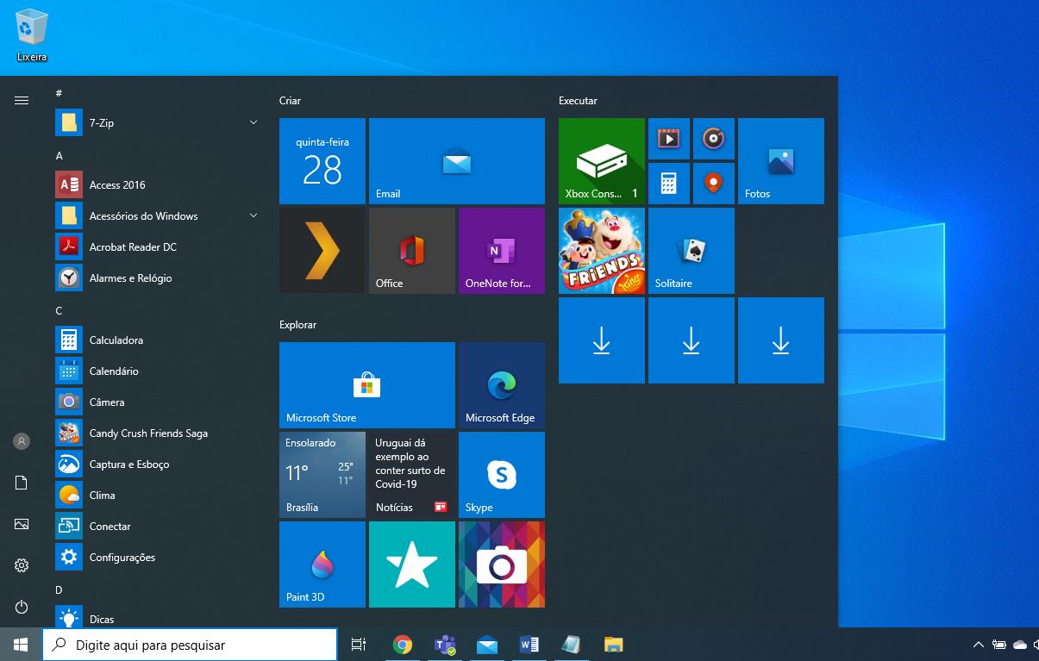The image size is (1039, 661).
Task: Open the user account button in Start rail
Action: click(x=22, y=441)
